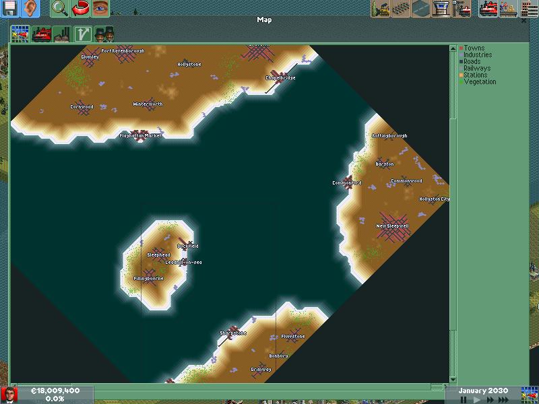539x404 pixels.
Task: Click Sleephead town on the island
Action: point(158,255)
